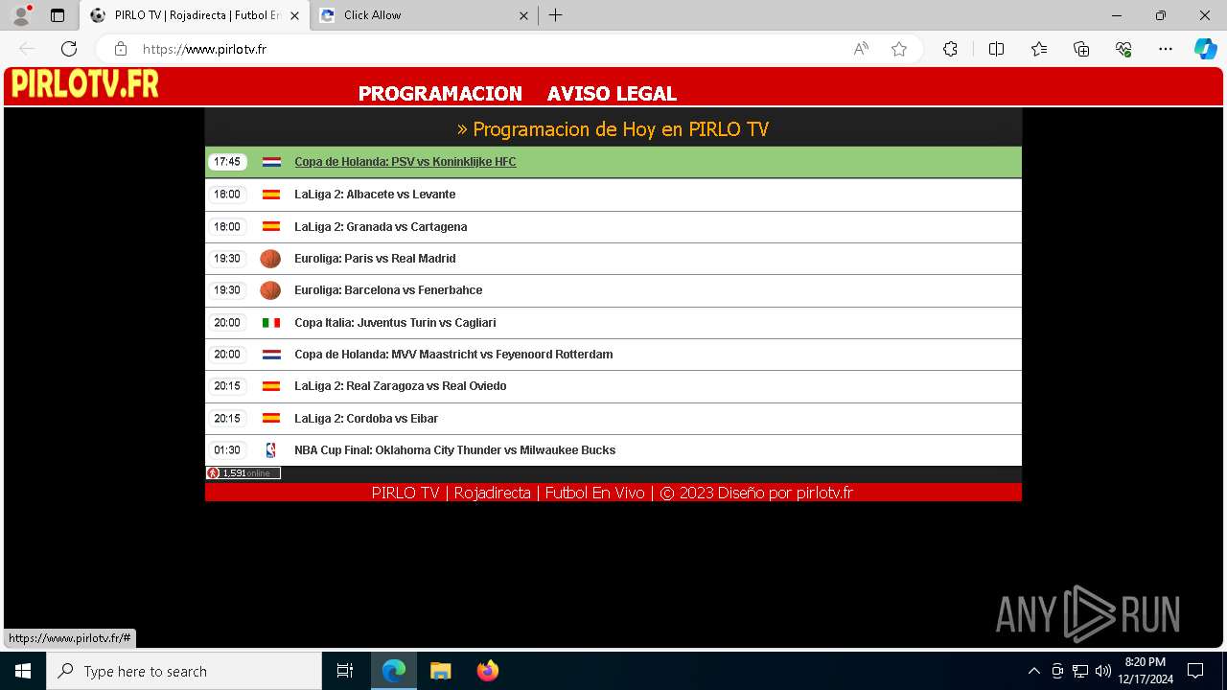Click the 17:45 time badge
The image size is (1227, 690).
pyautogui.click(x=227, y=162)
